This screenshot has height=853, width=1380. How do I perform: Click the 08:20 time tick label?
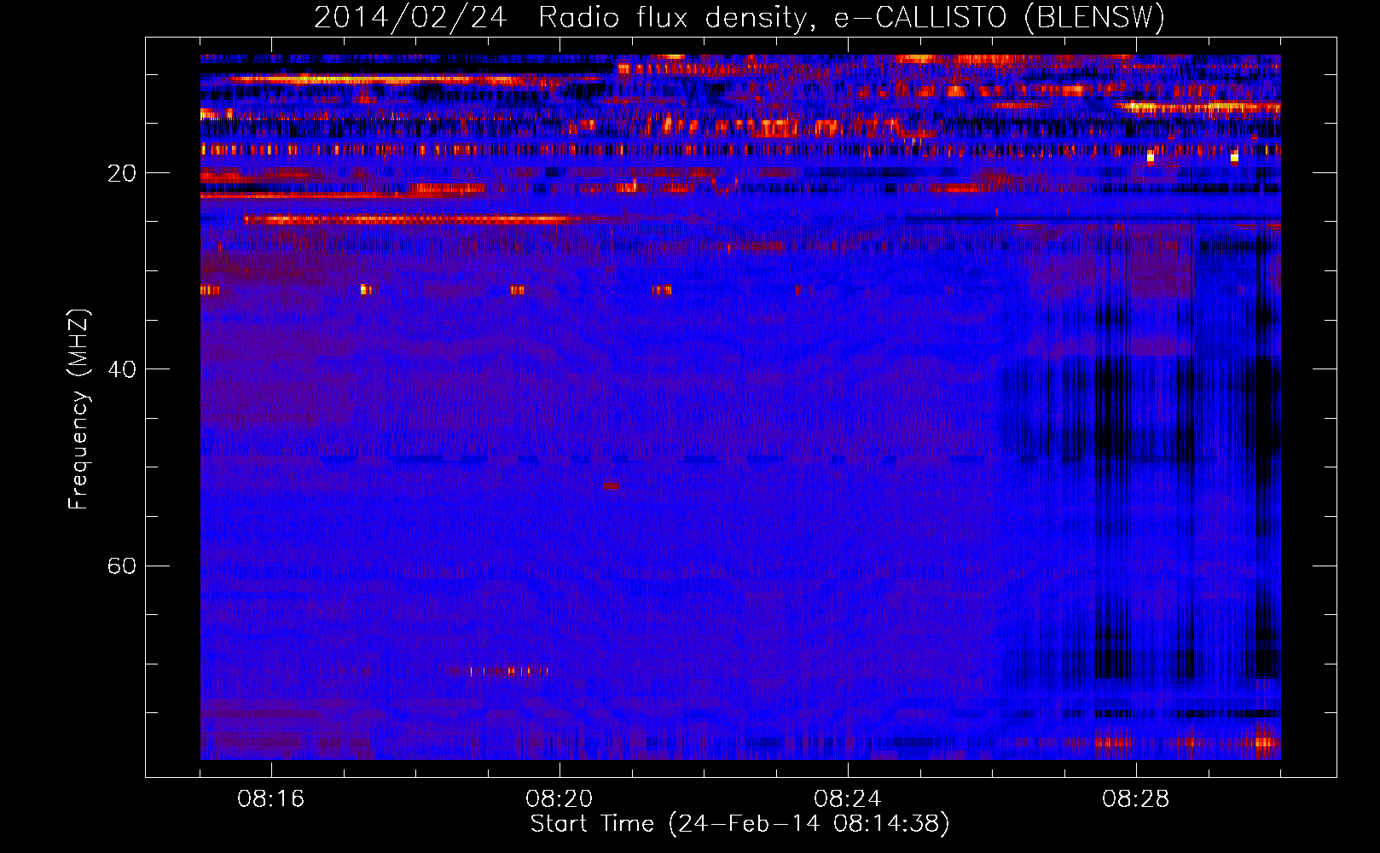(560, 799)
